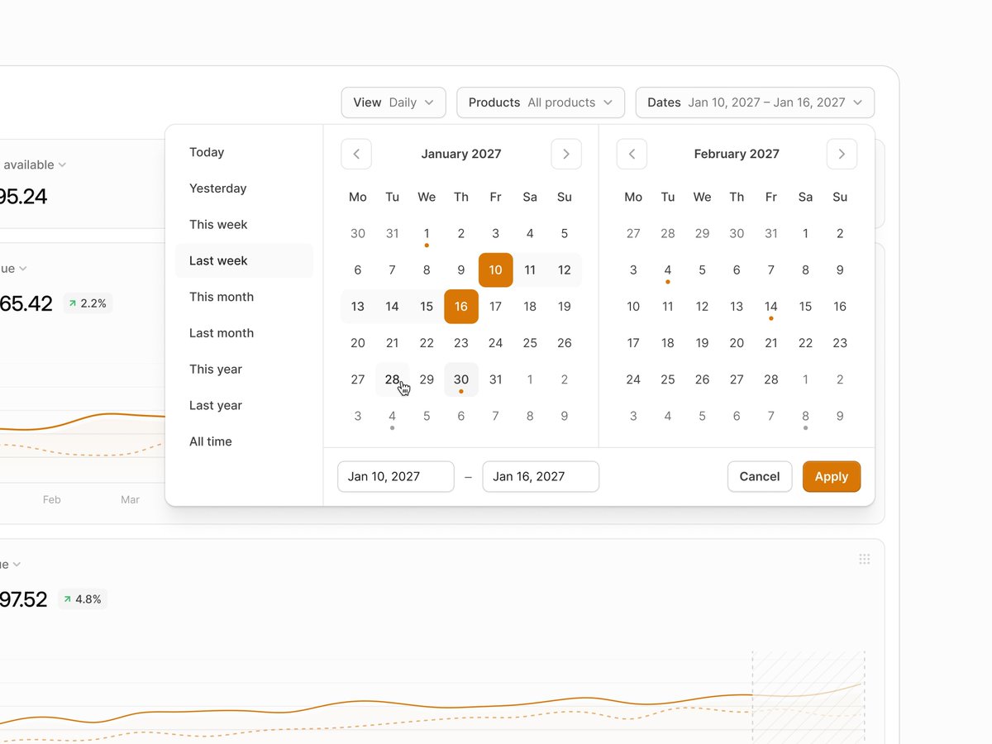Expand the 'available' metric chevron
992x744 pixels.
62,165
